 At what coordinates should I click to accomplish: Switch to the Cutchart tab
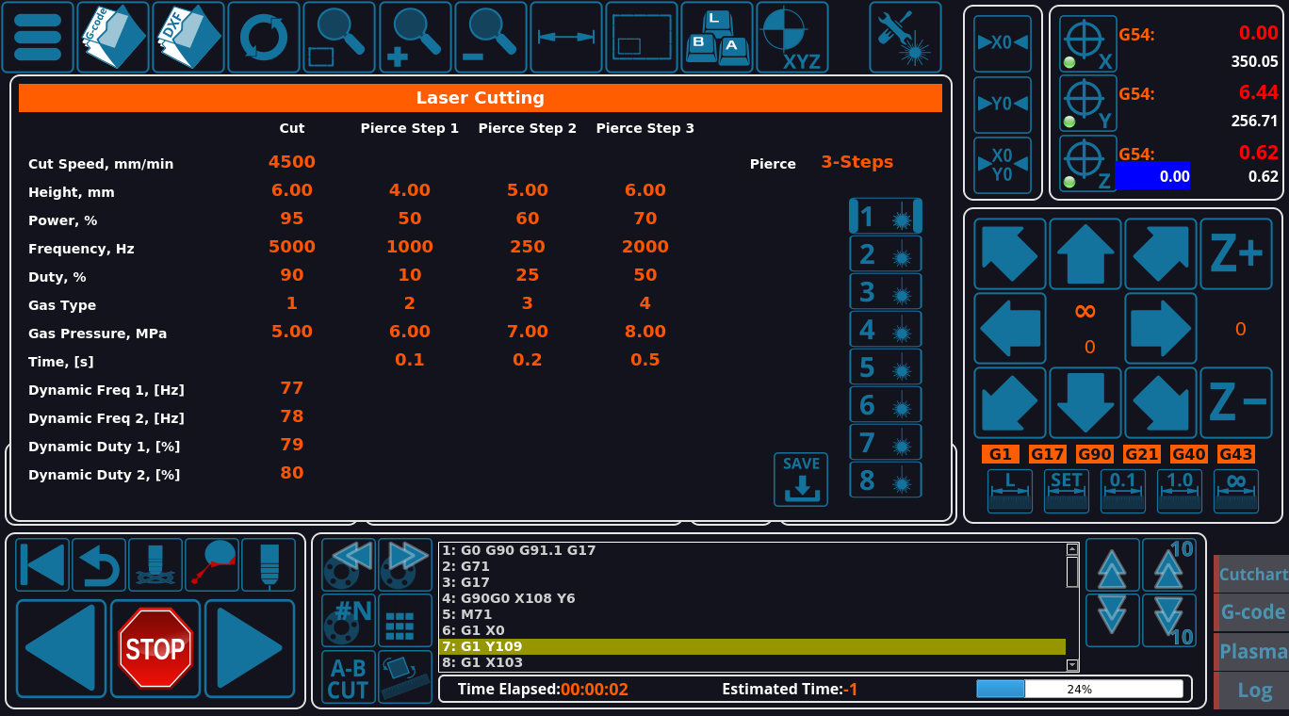[x=1252, y=575]
